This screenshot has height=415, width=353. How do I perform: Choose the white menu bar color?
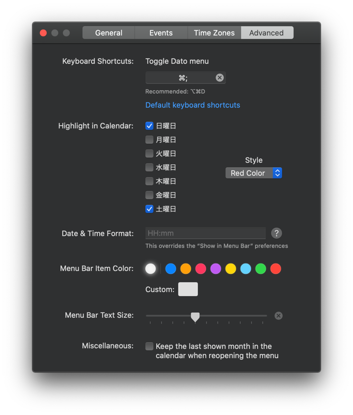click(x=150, y=269)
